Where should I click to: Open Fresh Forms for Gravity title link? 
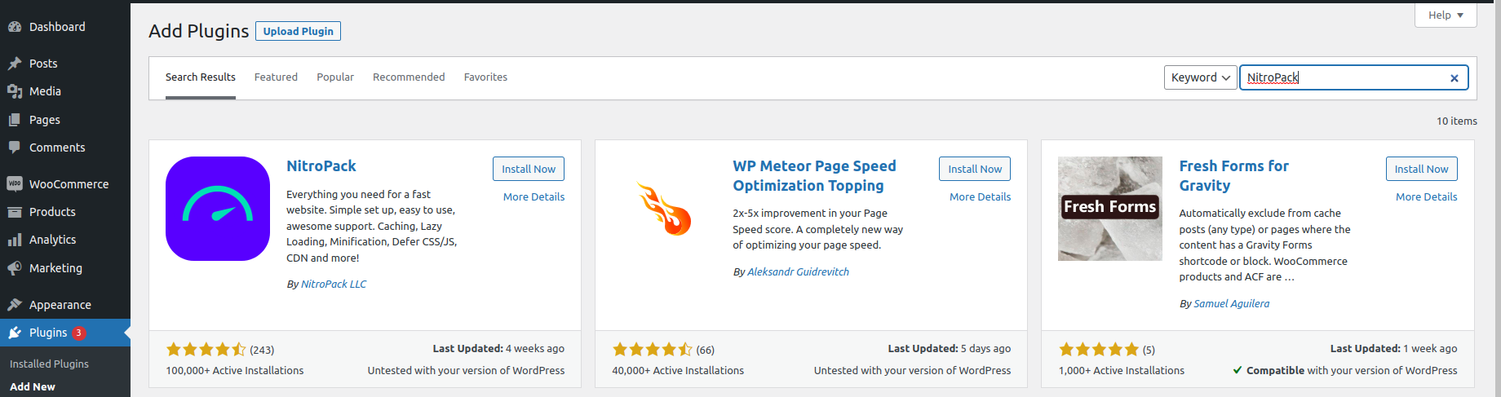(x=1233, y=176)
